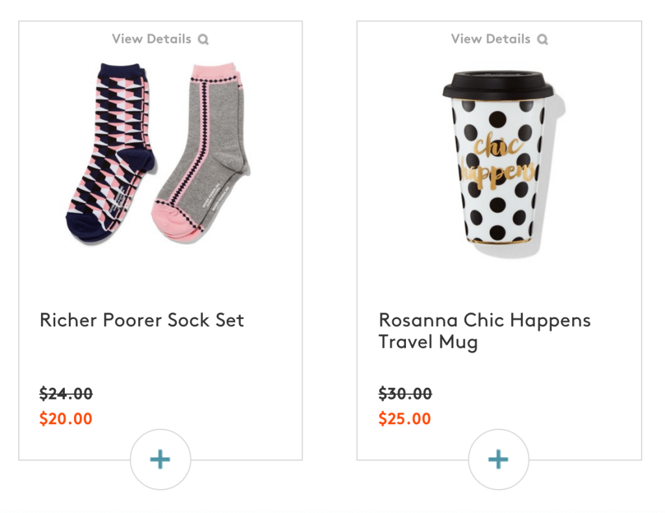Screen dimensions: 665x513
Task: Open the Richer Poorer Sock Set title
Action: [142, 320]
